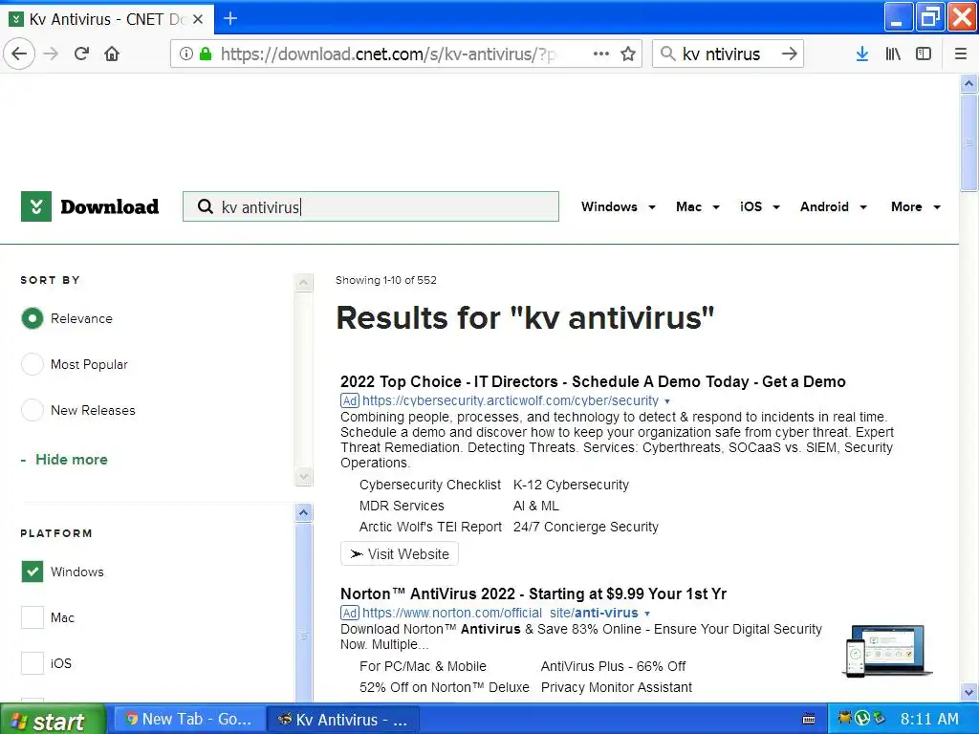Click the taskbar clock 8:11 AM

tap(929, 719)
